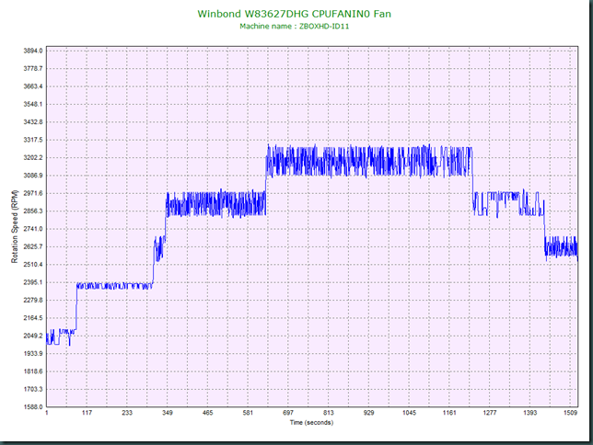This screenshot has height=445, width=593.
Task: Click the 581 tick on the time axis
Action: pyautogui.click(x=248, y=413)
